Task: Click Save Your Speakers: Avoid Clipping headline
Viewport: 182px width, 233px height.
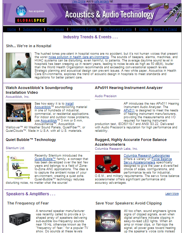Action: tap(128, 203)
